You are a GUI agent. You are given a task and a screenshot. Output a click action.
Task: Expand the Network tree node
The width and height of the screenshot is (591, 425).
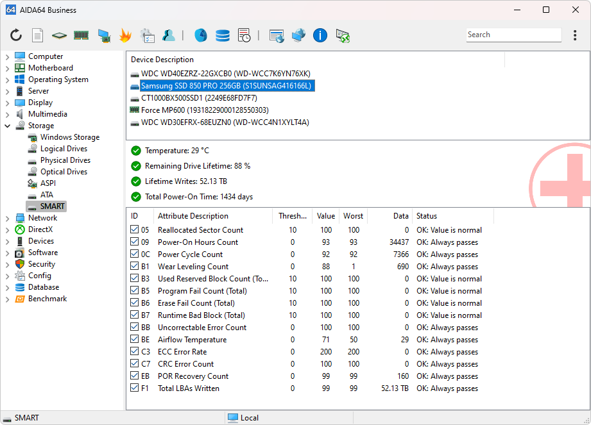[x=8, y=218]
